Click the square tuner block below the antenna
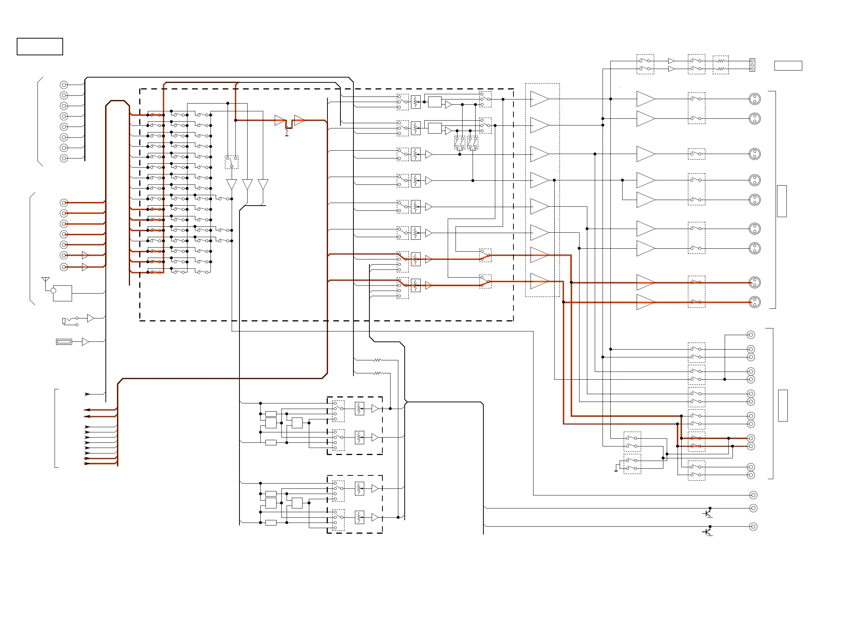This screenshot has height=625, width=842. pyautogui.click(x=62, y=293)
